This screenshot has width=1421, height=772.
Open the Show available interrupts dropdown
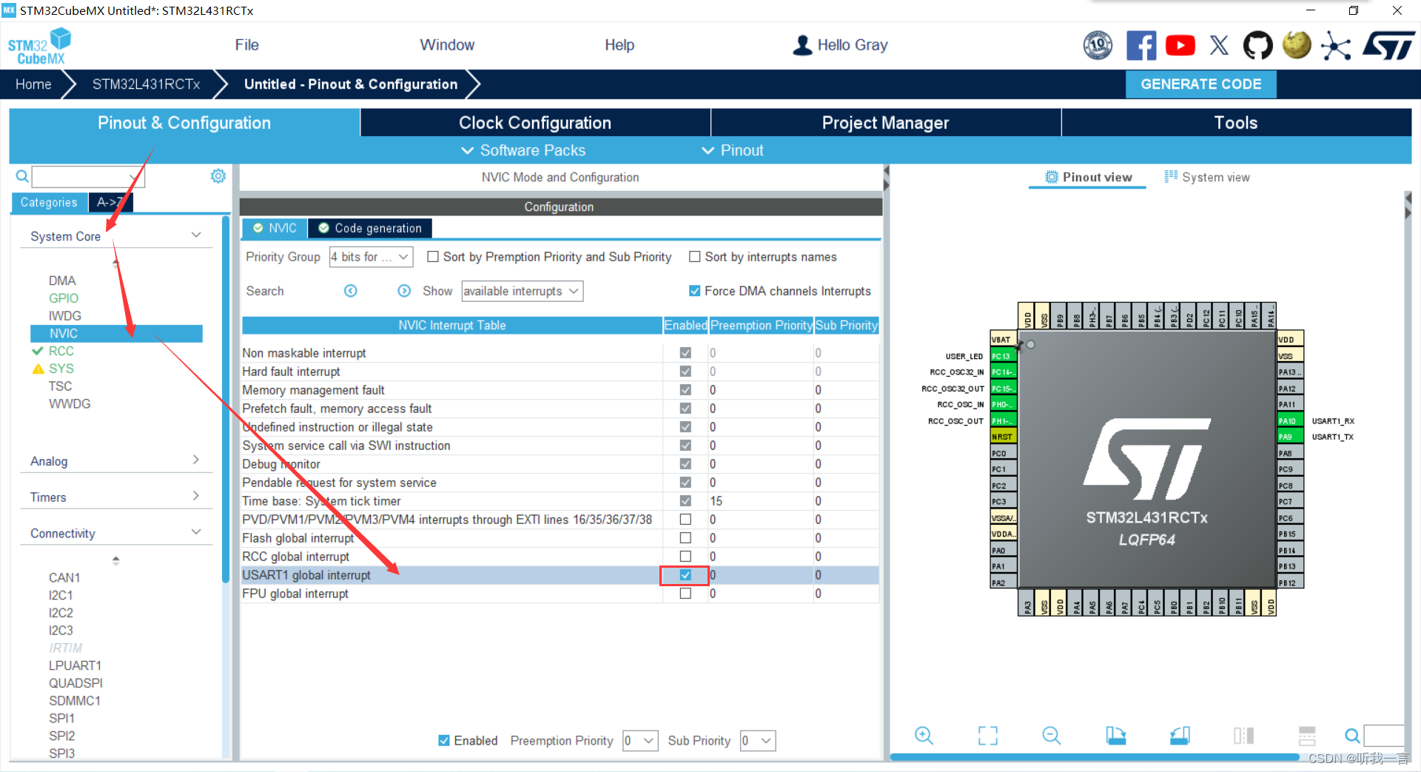(523, 291)
